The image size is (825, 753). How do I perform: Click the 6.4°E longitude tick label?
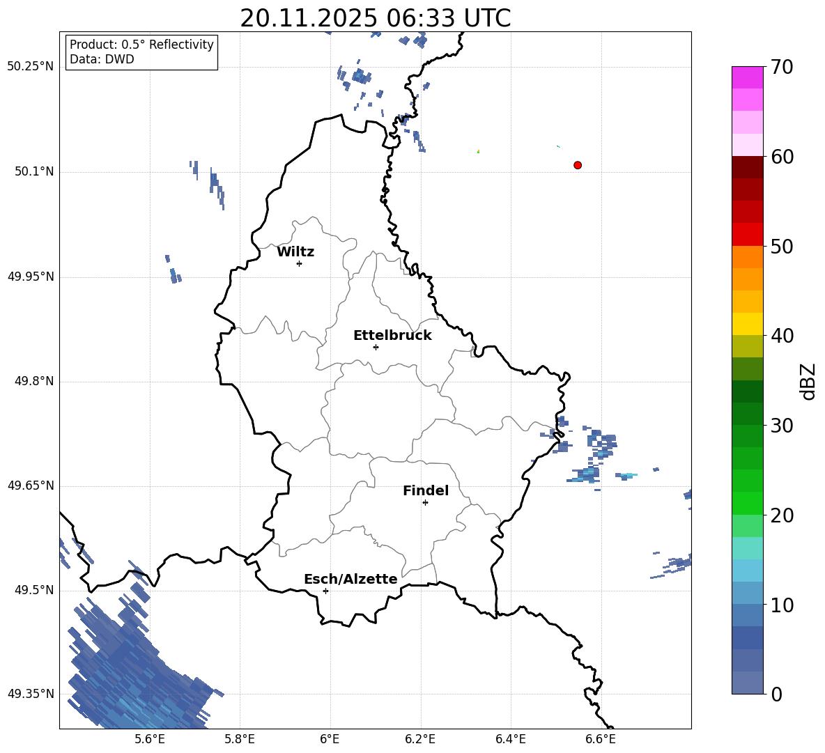point(510,740)
